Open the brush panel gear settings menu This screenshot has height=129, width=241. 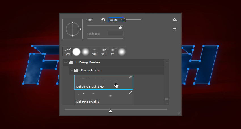click(x=175, y=20)
